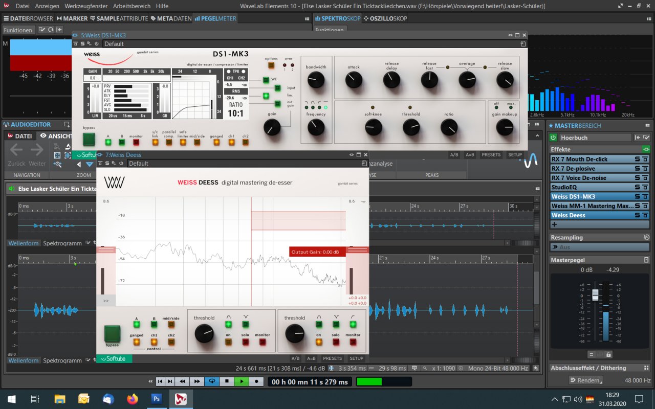Toggle the loop button in the transport
Image resolution: width=655 pixels, height=409 pixels.
point(211,381)
